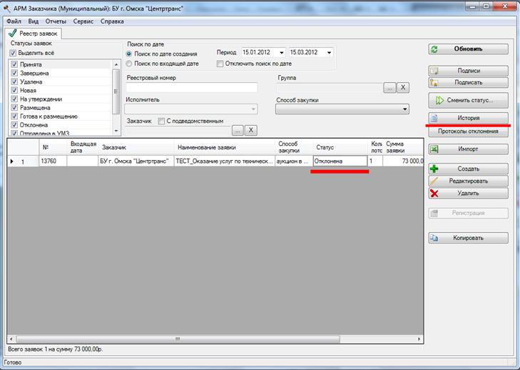Enable the Отключить поиск по дате checkbox
The height and width of the screenshot is (370, 520).
click(x=220, y=64)
